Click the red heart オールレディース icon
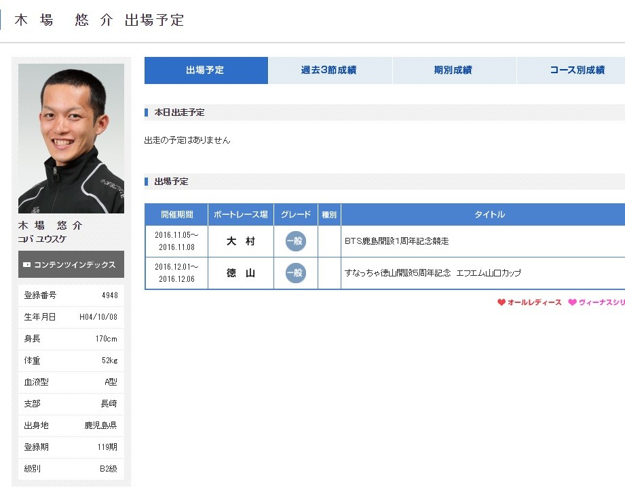This screenshot has height=496, width=625. [501, 302]
